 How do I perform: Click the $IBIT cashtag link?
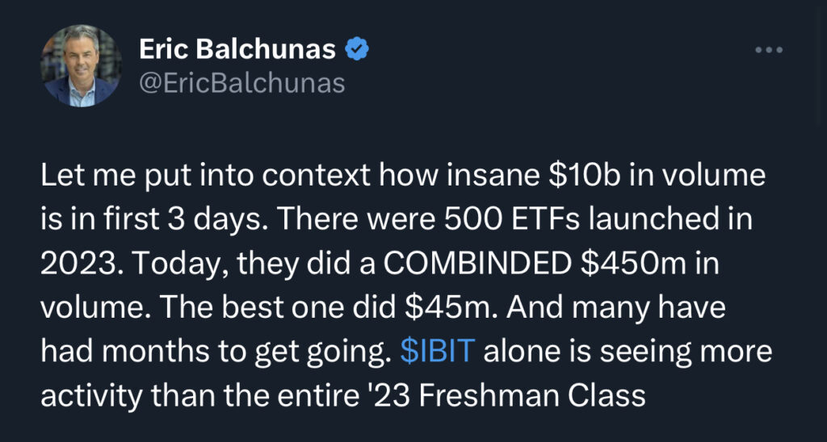439,352
